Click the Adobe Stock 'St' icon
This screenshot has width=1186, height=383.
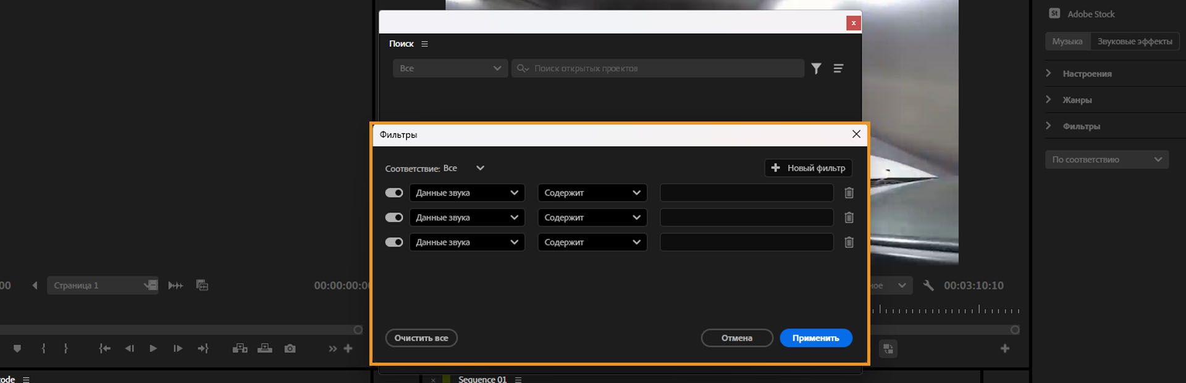coord(1054,14)
